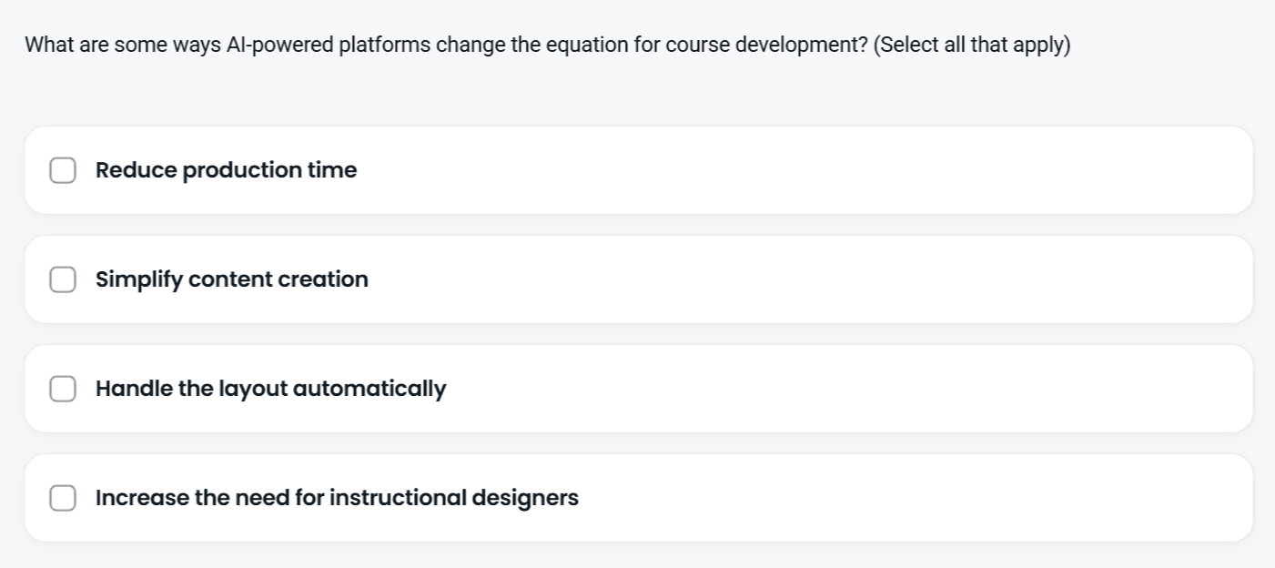The height and width of the screenshot is (568, 1275).
Task: Click the "Reduce production time" answer label
Action: tap(226, 170)
